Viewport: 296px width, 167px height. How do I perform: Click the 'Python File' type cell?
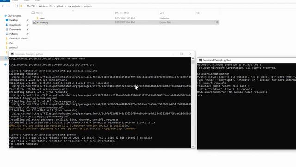pyautogui.click(x=165, y=22)
